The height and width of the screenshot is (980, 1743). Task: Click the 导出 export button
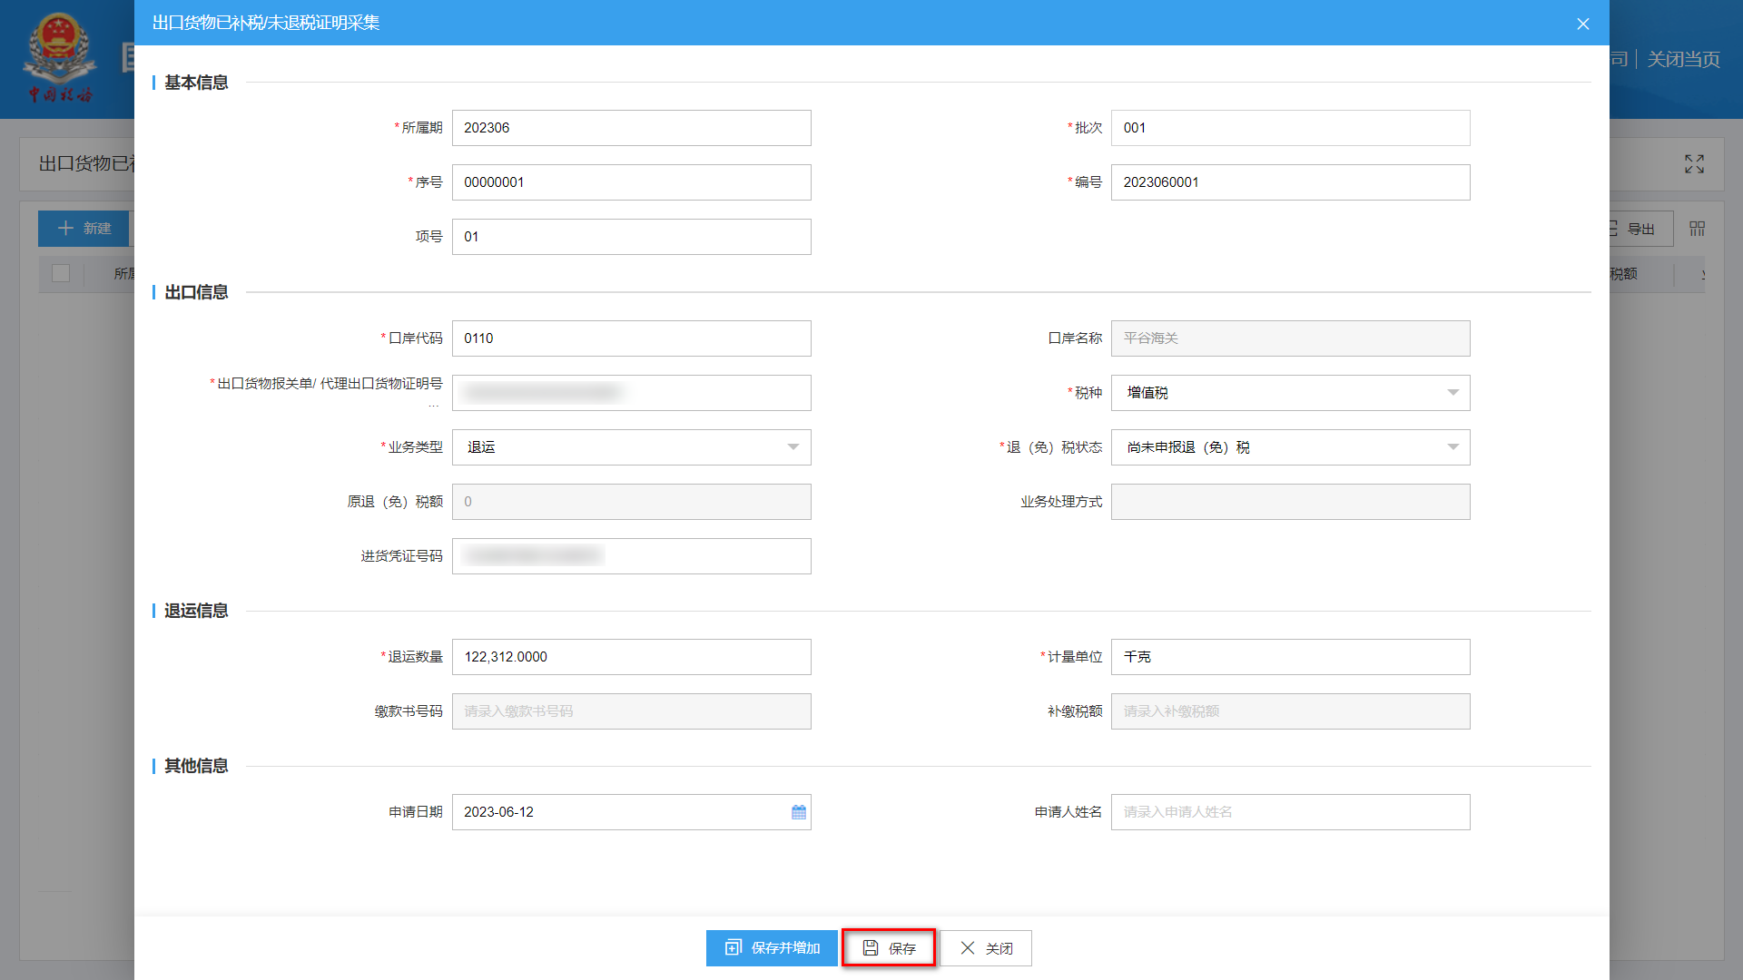[1640, 229]
